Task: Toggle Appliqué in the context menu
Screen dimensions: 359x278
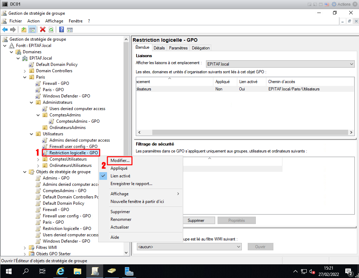Action: tap(119, 168)
